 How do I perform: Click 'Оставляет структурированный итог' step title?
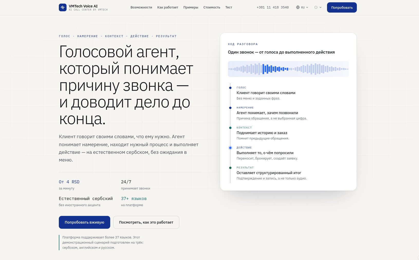click(269, 173)
